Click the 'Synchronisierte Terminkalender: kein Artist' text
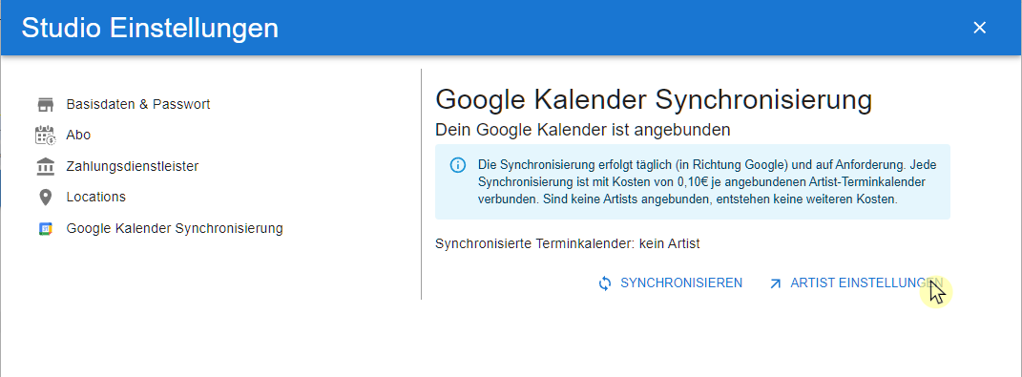Screen dimensions: 1022x377 [x=567, y=244]
